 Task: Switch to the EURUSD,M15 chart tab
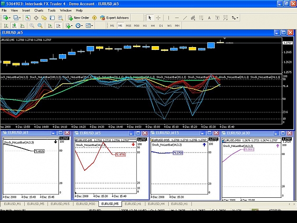coord(60,204)
